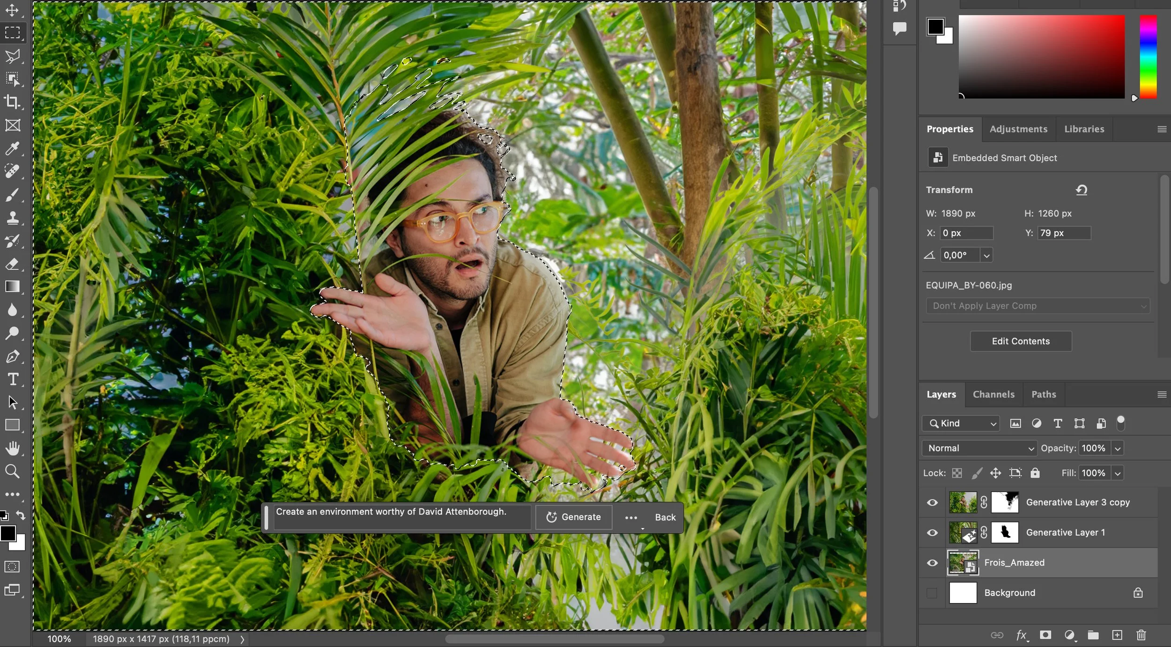Screen dimensions: 1171x647
Task: Click the Edit Contents button
Action: click(x=1020, y=341)
